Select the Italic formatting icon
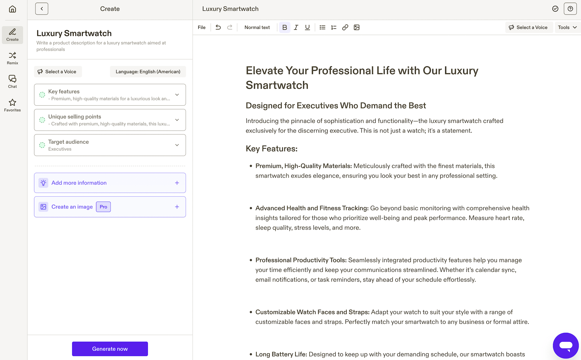 pos(296,27)
